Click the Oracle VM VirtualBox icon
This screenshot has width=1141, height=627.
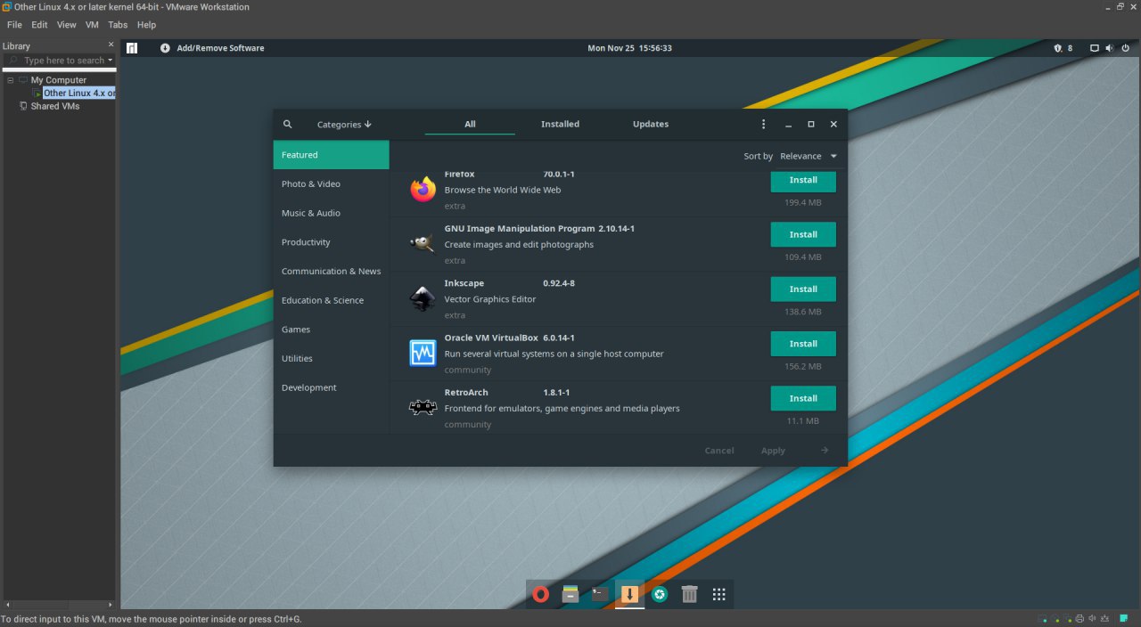click(x=423, y=353)
